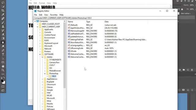Select the BugSplat key in tree
Screen dimensions: 196x110
50,82
